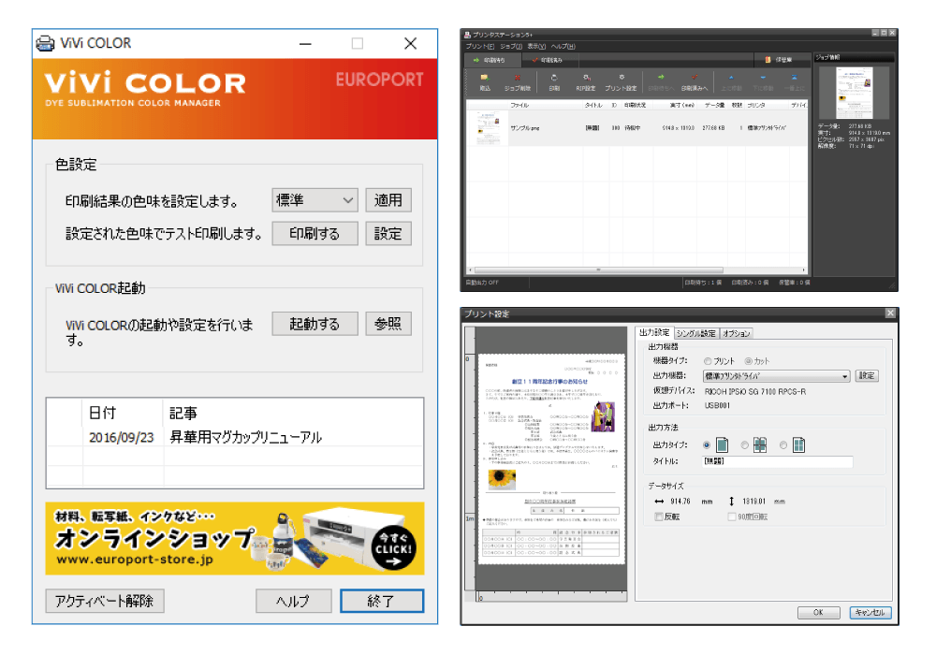Image resolution: width=936 pixels, height=655 pixels.
Task: Click the 終了 exit button
Action: (x=382, y=601)
